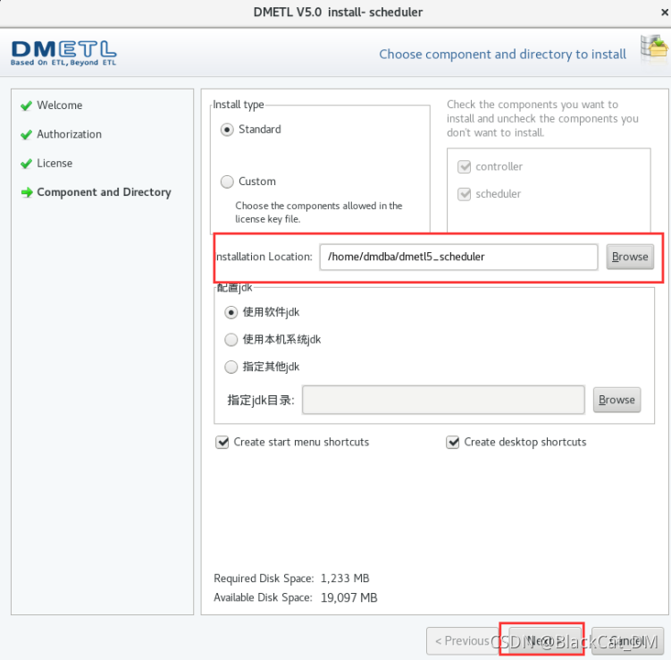Click the Welcome step green checkmark

[27, 106]
